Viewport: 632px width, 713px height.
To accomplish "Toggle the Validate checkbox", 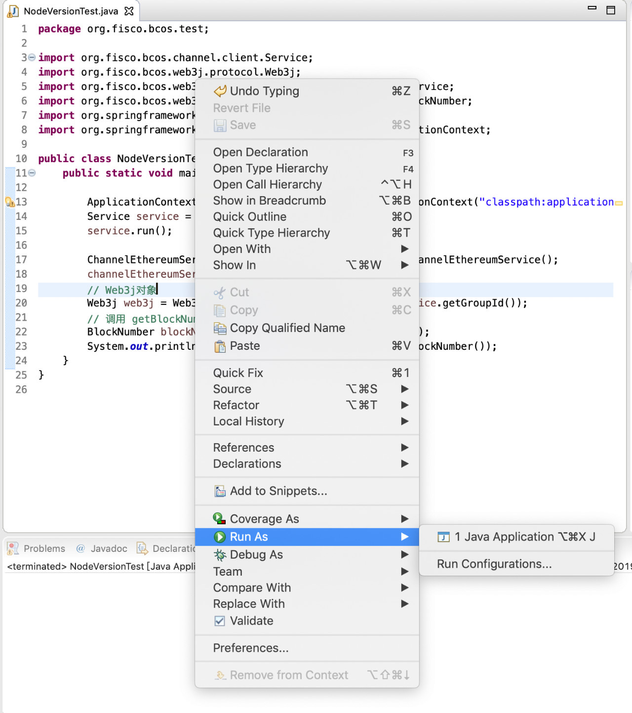I will (220, 621).
